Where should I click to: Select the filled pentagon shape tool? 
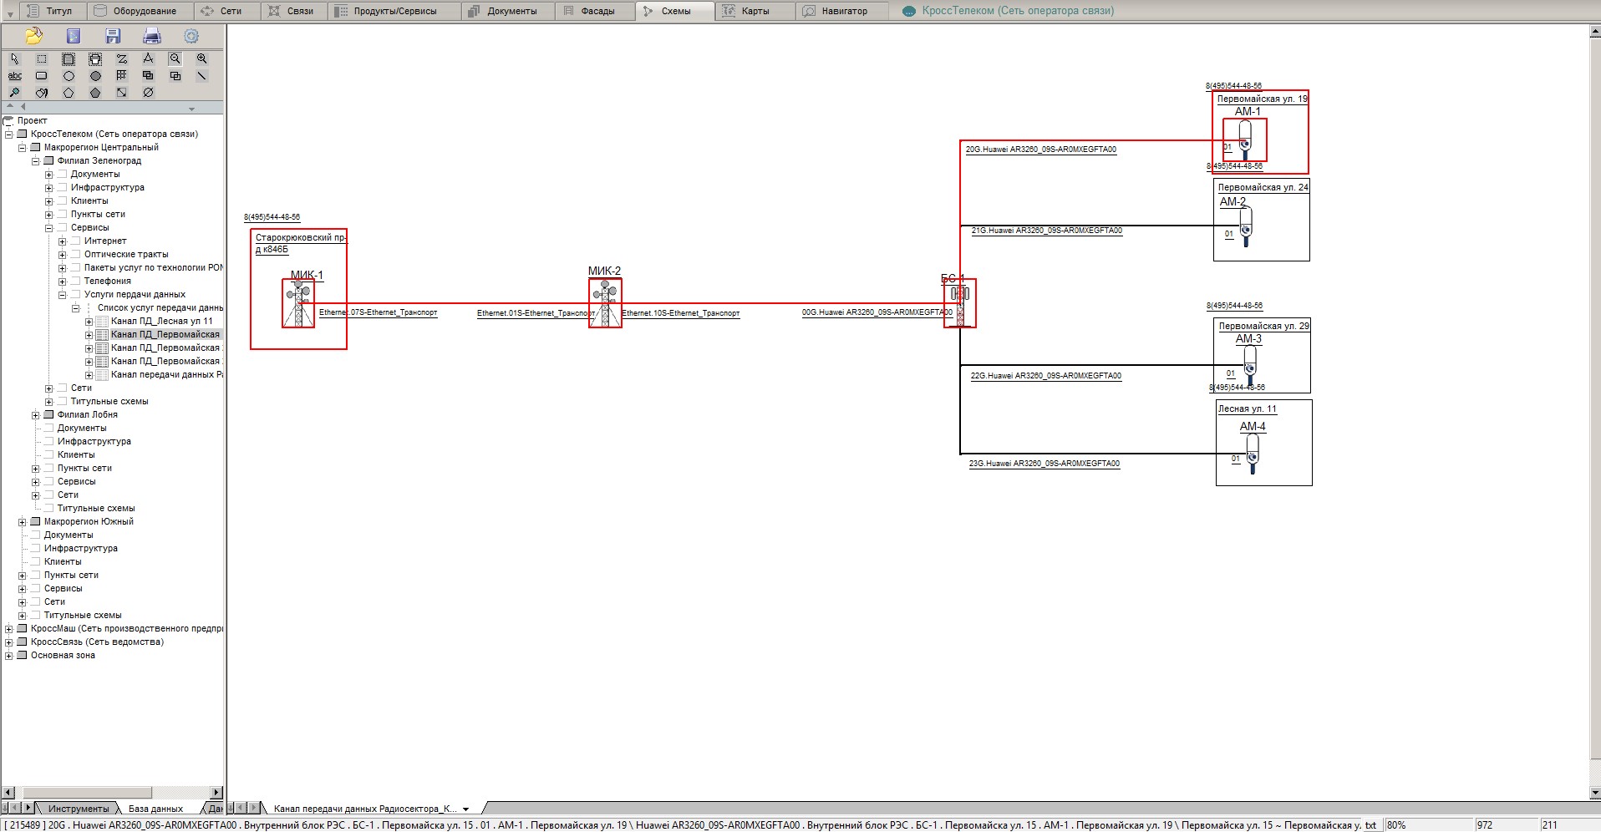click(x=95, y=93)
